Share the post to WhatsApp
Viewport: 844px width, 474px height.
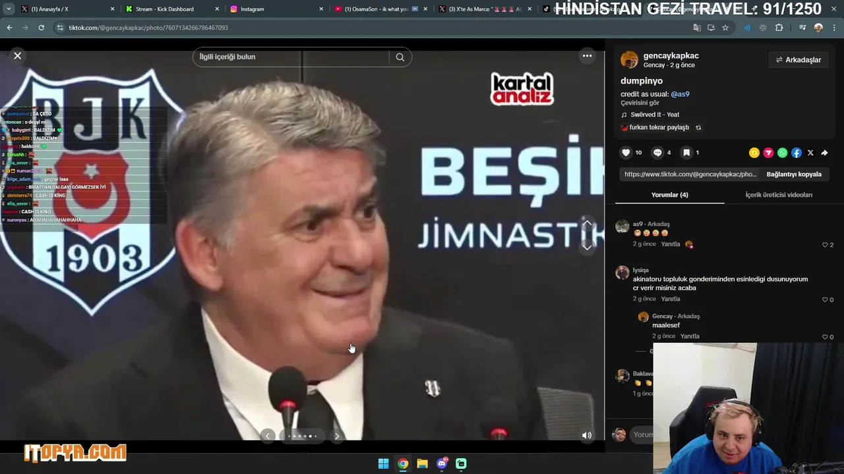point(782,153)
